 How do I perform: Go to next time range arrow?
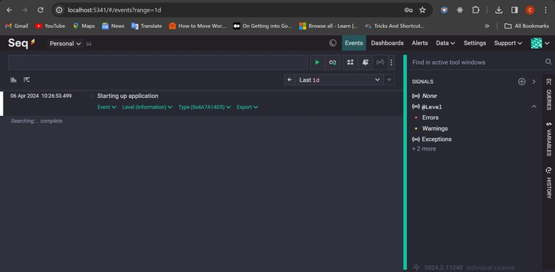click(x=389, y=80)
